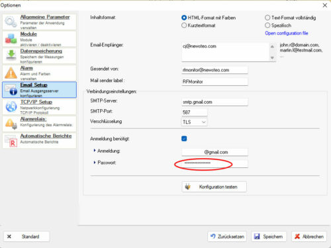
Task: Select Text-Format vollständig radio button
Action: pyautogui.click(x=267, y=18)
